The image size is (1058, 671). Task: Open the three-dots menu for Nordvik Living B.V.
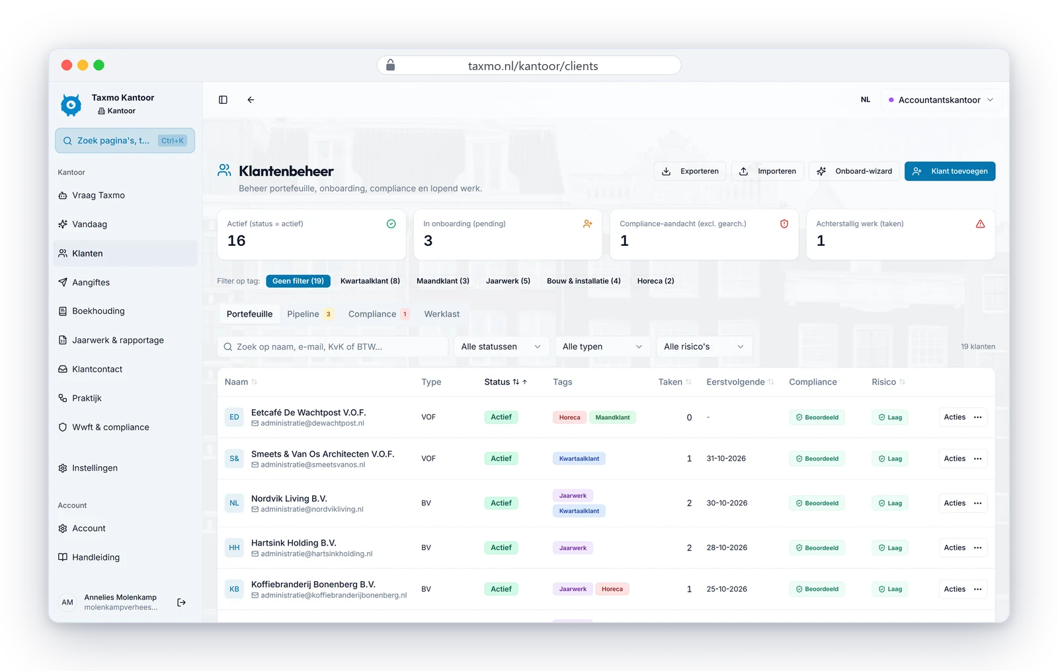coord(977,503)
